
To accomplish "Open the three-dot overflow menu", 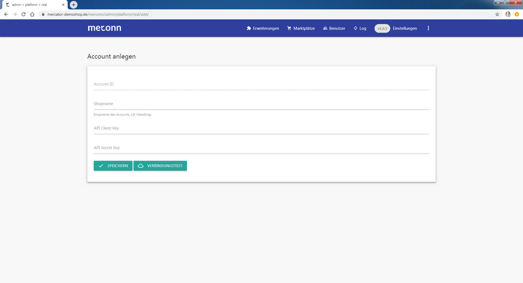I will (x=428, y=28).
